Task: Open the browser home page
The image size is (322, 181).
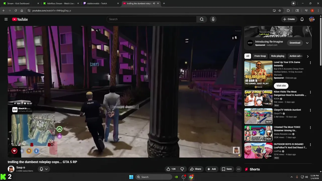Action: click(22, 11)
